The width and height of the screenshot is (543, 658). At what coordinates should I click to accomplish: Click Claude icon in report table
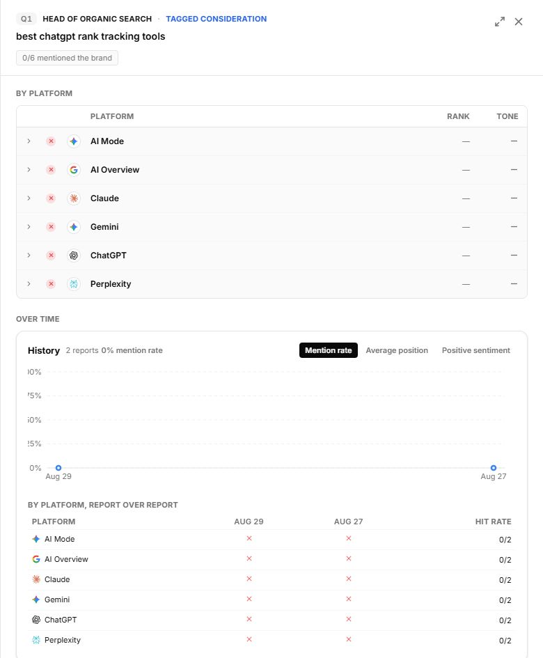click(36, 579)
